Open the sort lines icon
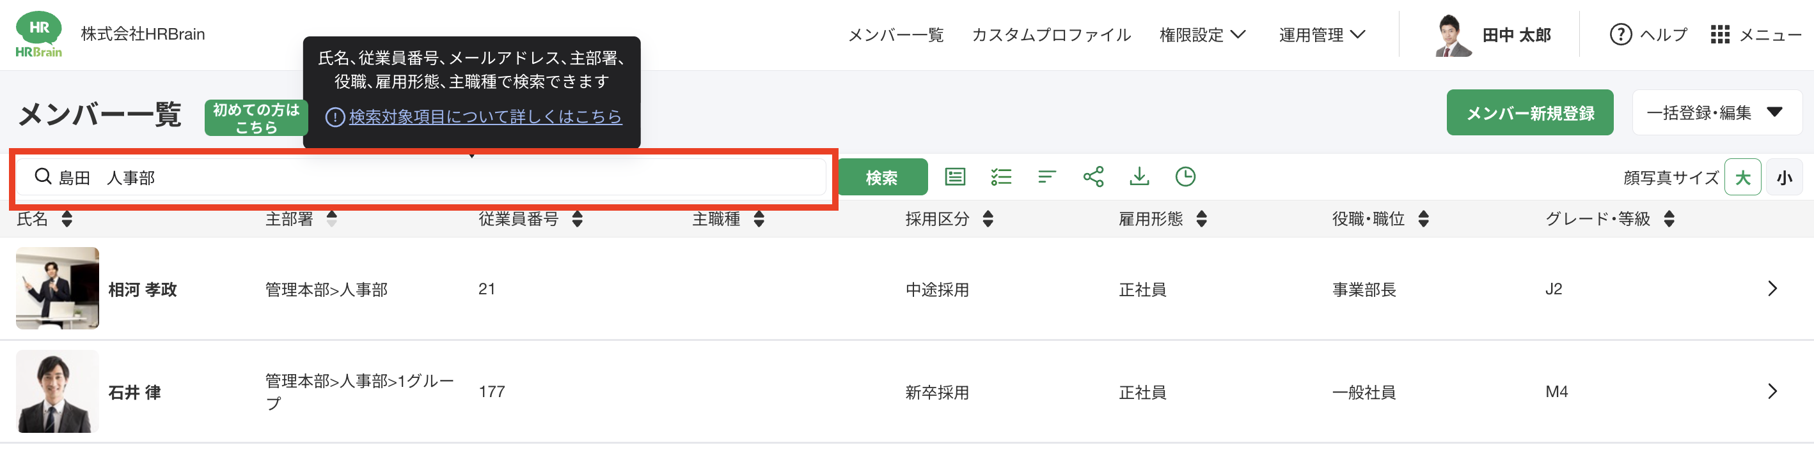This screenshot has width=1814, height=452. click(x=1047, y=176)
